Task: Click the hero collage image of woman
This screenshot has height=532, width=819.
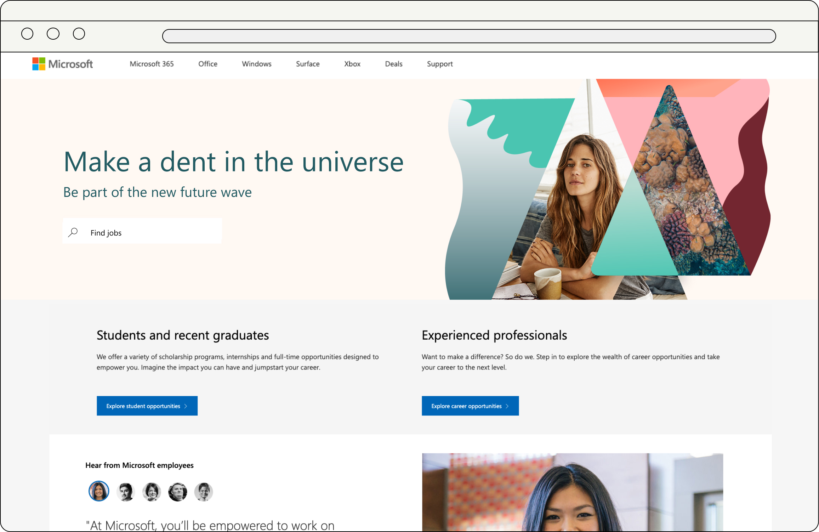Action: tap(607, 189)
